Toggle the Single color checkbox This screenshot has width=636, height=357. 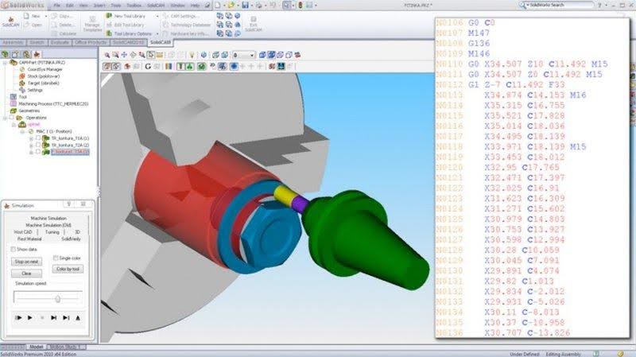[56, 258]
